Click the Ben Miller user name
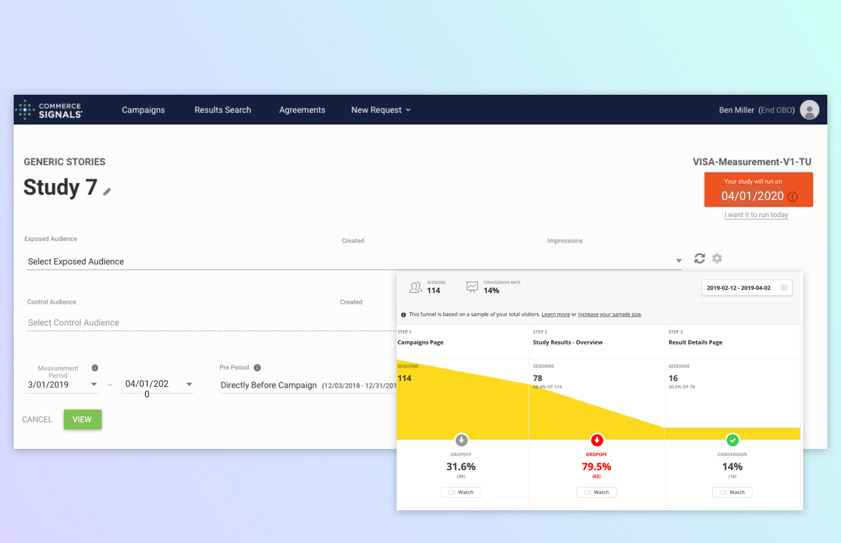Image resolution: width=841 pixels, height=543 pixels. tap(736, 110)
